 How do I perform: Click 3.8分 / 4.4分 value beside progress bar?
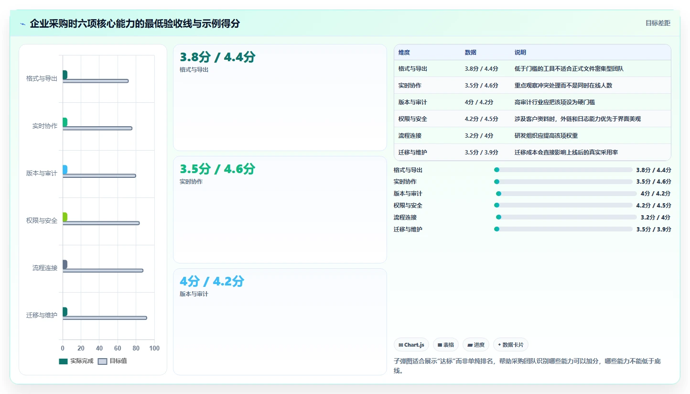(x=654, y=170)
